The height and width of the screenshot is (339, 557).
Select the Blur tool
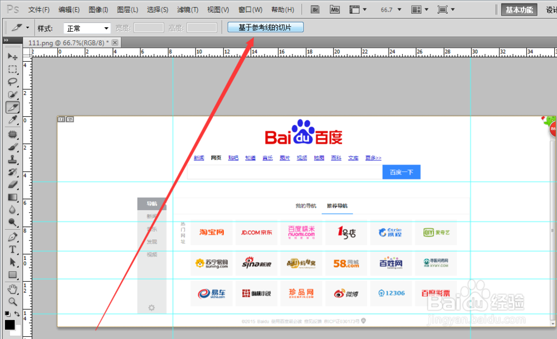pos(12,210)
